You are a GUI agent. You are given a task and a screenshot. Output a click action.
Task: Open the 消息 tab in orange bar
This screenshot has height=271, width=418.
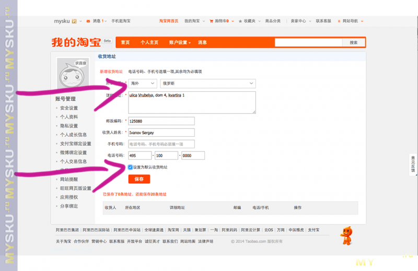[202, 42]
